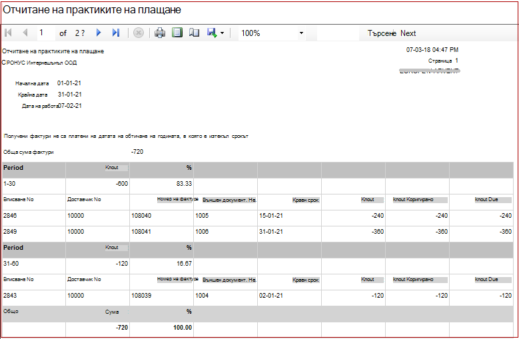Click invoice number 108039

point(141,295)
